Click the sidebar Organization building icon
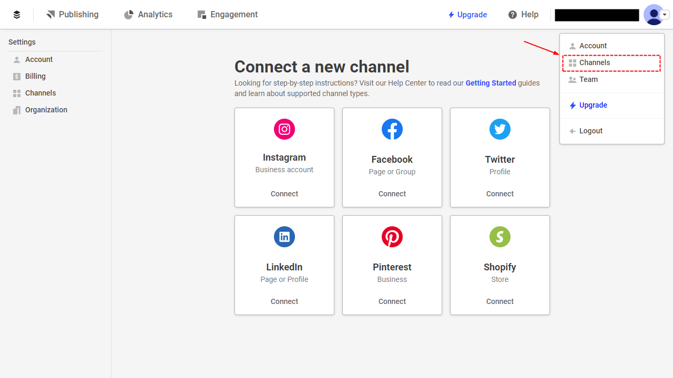Screen dimensions: 673x378 click(x=16, y=110)
